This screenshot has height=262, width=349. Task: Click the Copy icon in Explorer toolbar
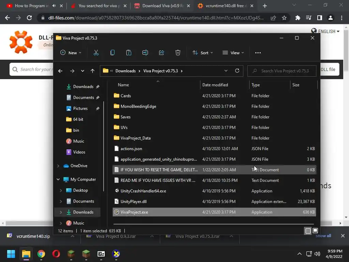point(112,53)
